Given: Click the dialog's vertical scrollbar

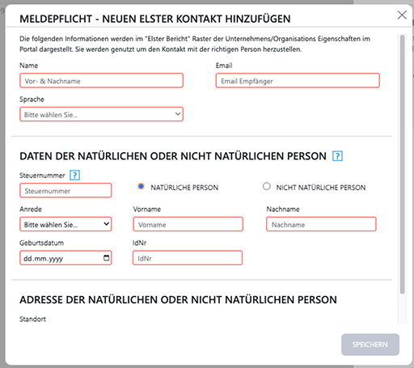Looking at the screenshot, I should click(402, 164).
